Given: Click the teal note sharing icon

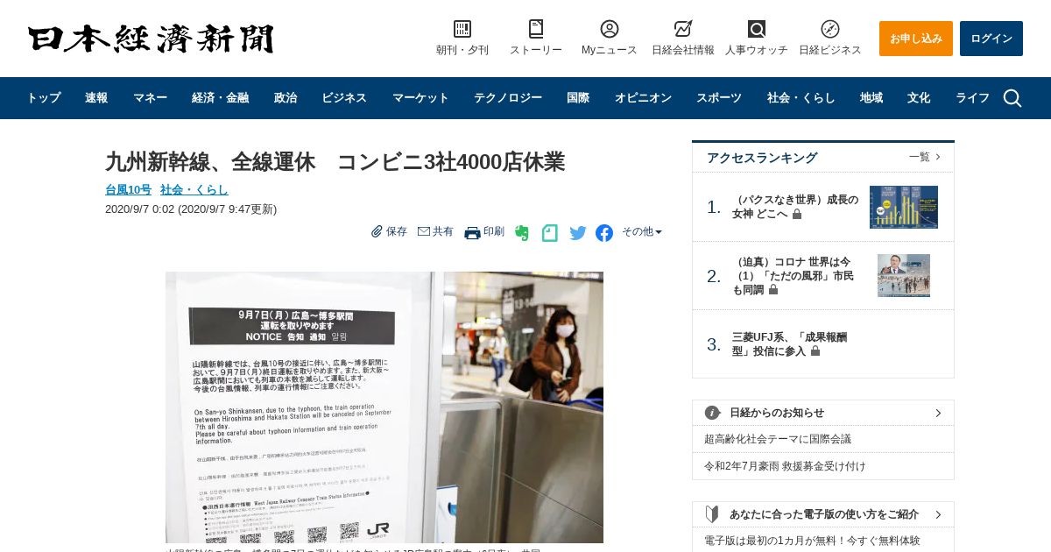Looking at the screenshot, I should [550, 233].
